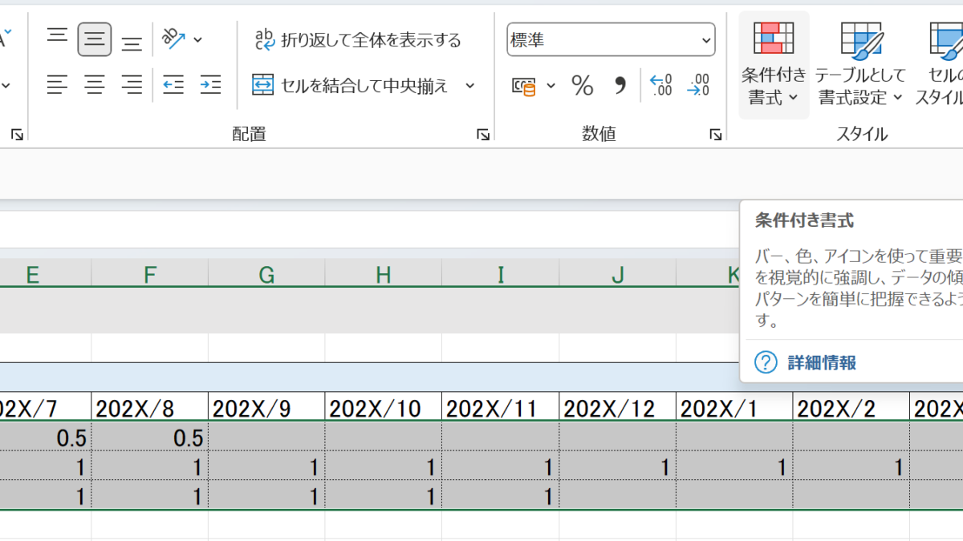Align text right in cell
The image size is (963, 541).
coord(132,84)
